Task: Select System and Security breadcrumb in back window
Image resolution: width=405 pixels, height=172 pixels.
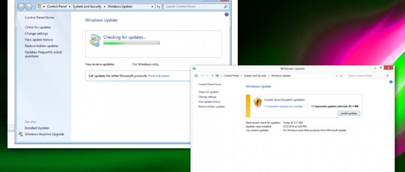Action: pos(87,7)
